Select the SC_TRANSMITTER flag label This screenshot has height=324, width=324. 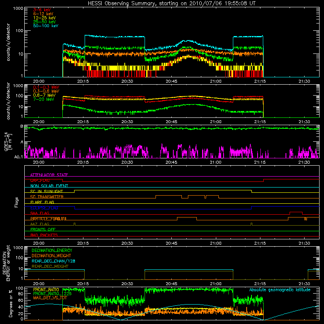click(47, 197)
